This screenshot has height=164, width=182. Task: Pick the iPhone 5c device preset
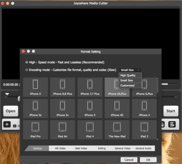pos(63,108)
